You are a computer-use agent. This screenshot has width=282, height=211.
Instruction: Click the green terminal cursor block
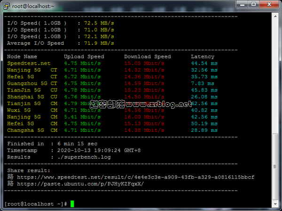click(x=72, y=204)
